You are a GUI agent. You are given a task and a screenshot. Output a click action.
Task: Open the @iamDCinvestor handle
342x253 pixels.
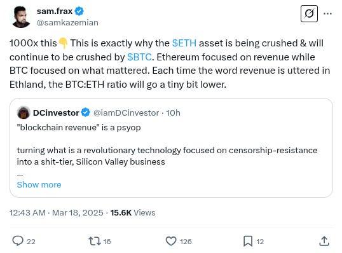[x=126, y=113]
